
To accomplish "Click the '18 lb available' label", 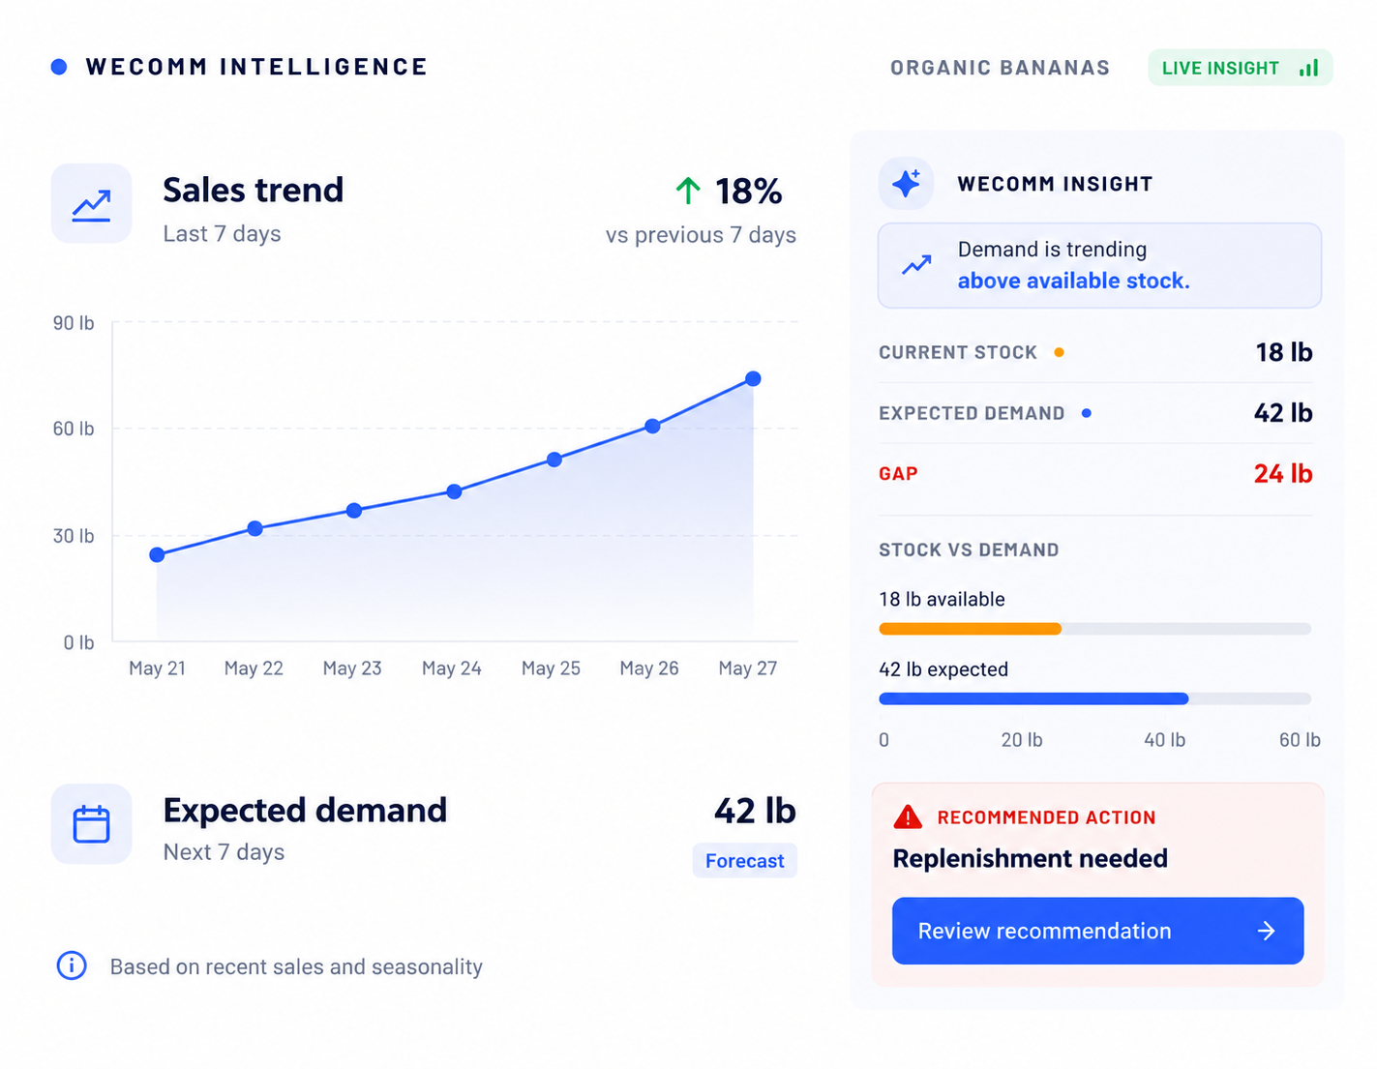I will point(942,599).
